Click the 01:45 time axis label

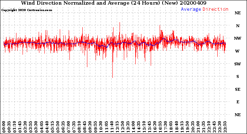[x=20, y=127]
